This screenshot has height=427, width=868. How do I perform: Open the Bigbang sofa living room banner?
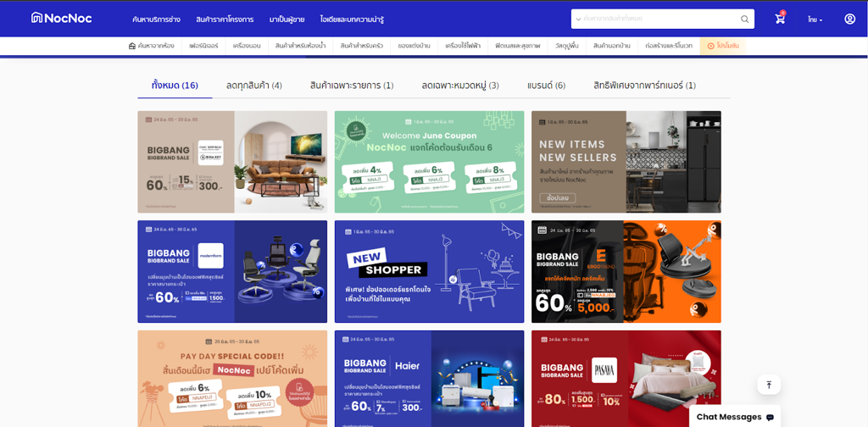pos(232,162)
